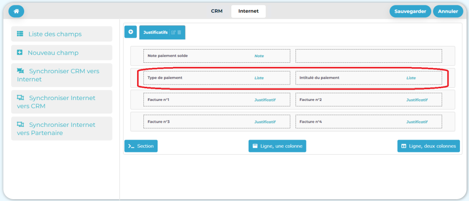Screen dimensions: 469x201
Task: Switch to the Internet tab
Action: (x=248, y=11)
